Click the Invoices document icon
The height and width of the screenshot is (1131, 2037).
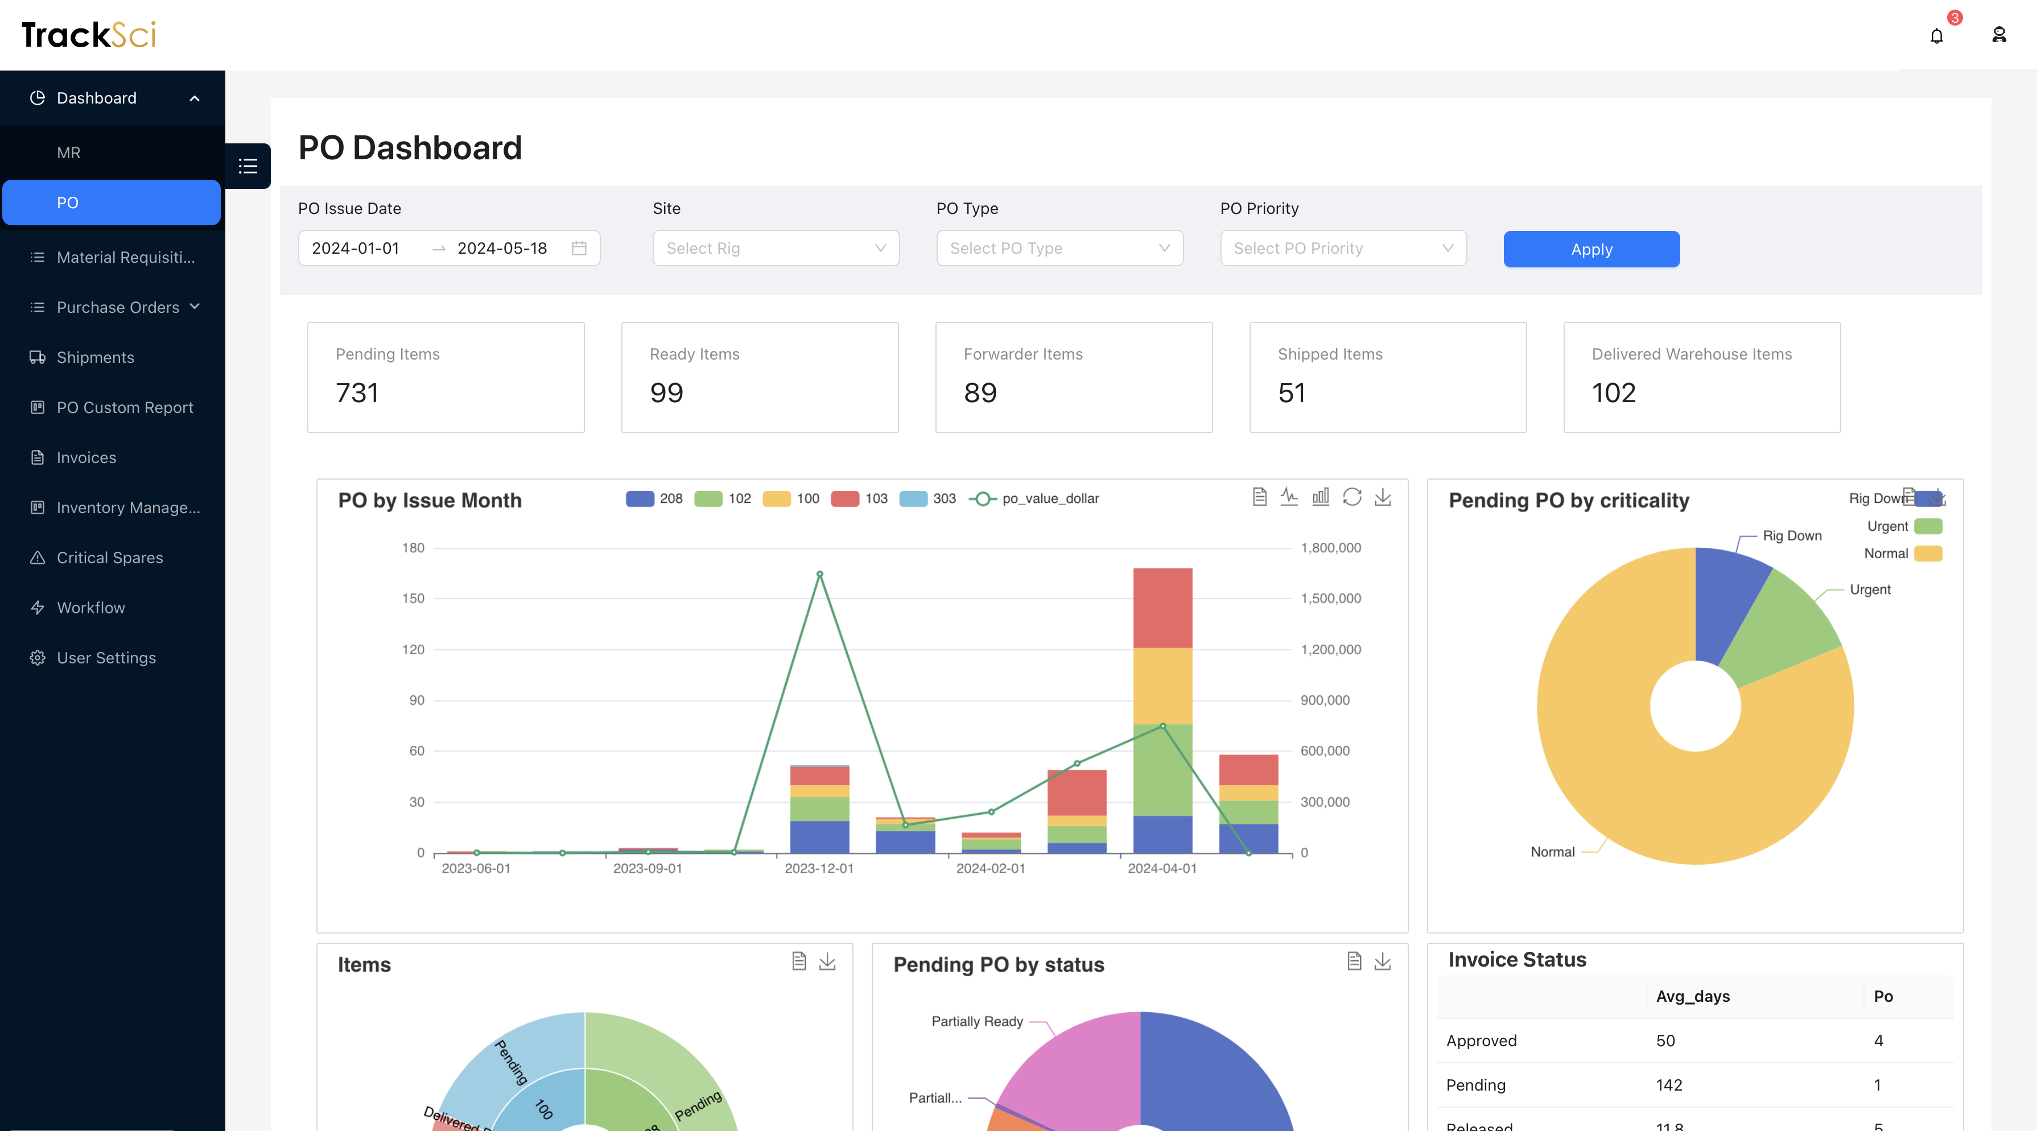pyautogui.click(x=37, y=458)
